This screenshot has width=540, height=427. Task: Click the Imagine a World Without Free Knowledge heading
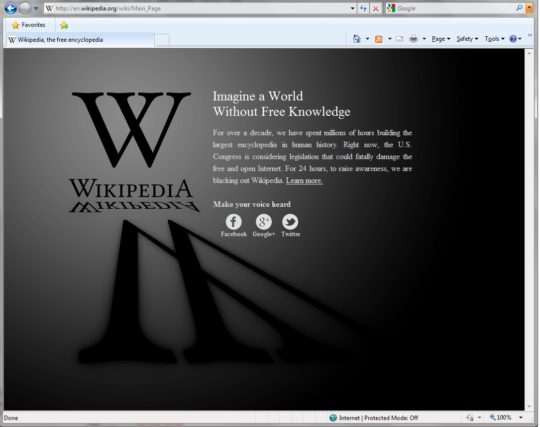(281, 104)
